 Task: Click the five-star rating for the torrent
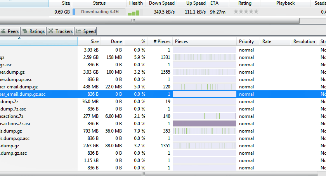coord(246,12)
